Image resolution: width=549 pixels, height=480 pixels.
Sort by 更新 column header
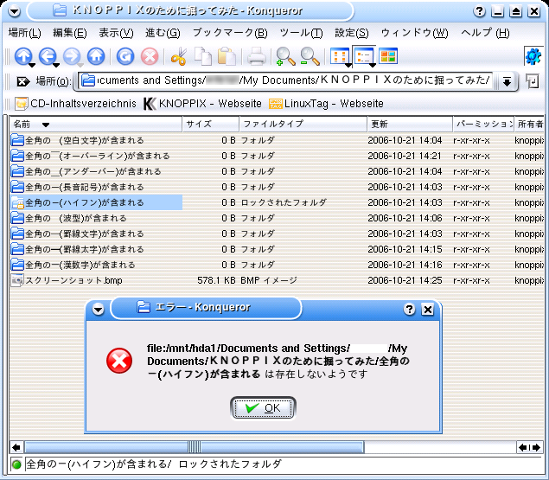pyautogui.click(x=410, y=124)
